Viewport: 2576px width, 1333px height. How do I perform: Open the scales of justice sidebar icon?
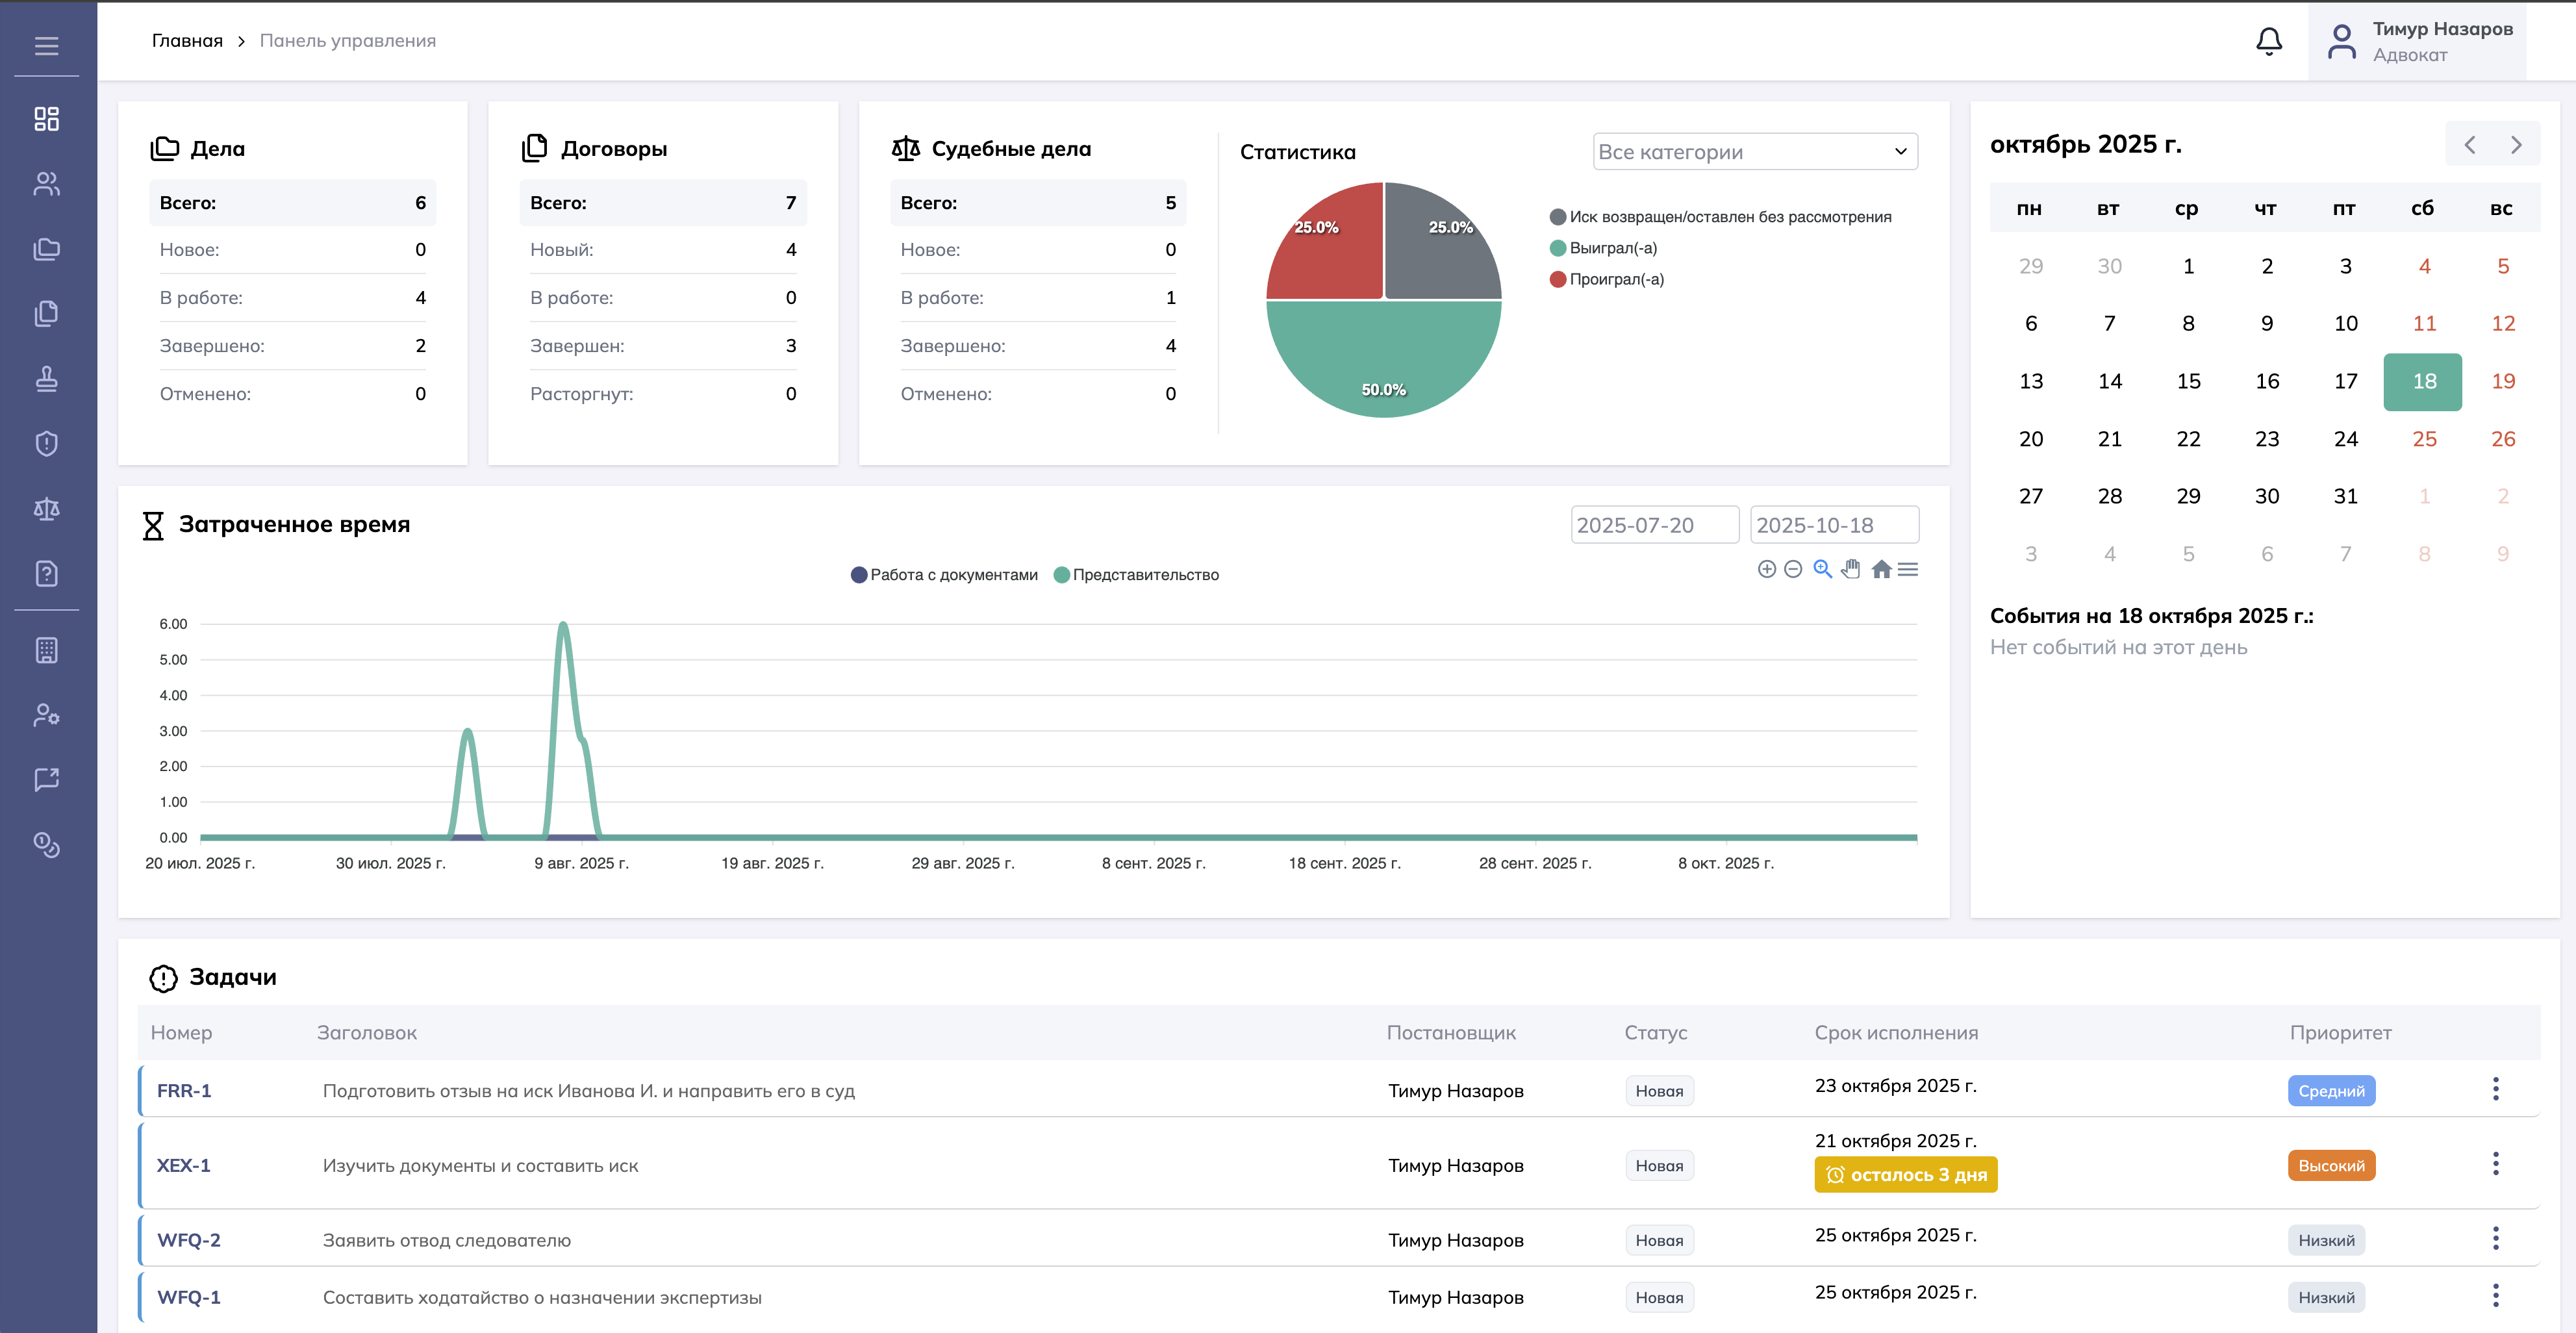46,509
